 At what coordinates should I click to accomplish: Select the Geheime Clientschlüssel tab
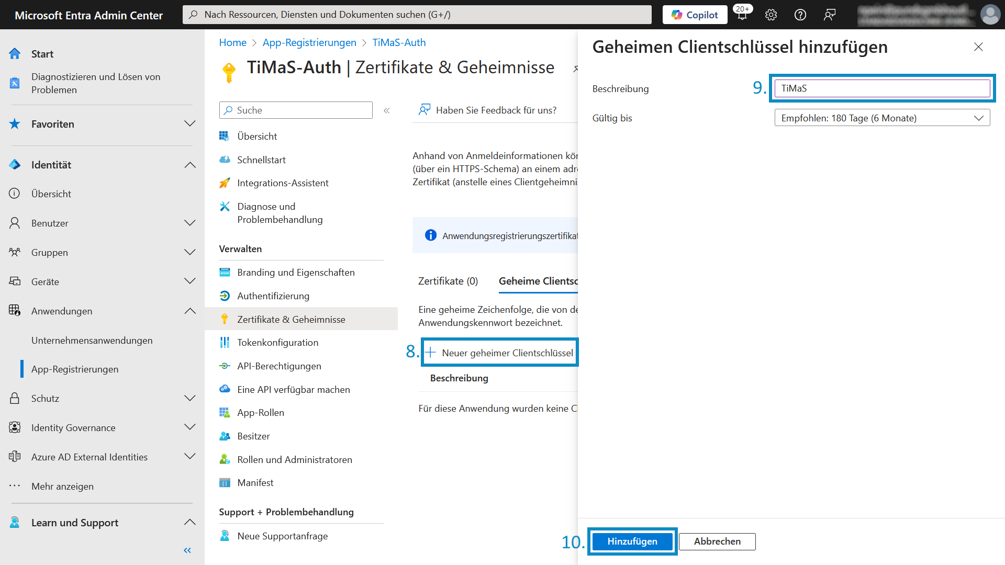click(x=538, y=281)
